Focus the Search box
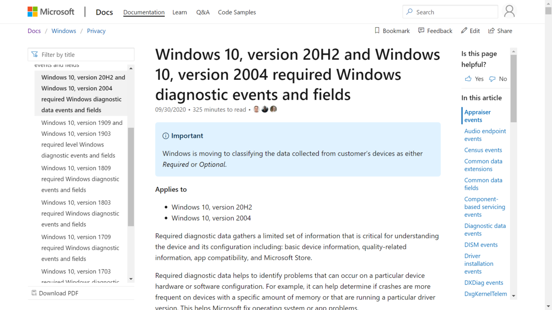The image size is (552, 310). [x=450, y=12]
